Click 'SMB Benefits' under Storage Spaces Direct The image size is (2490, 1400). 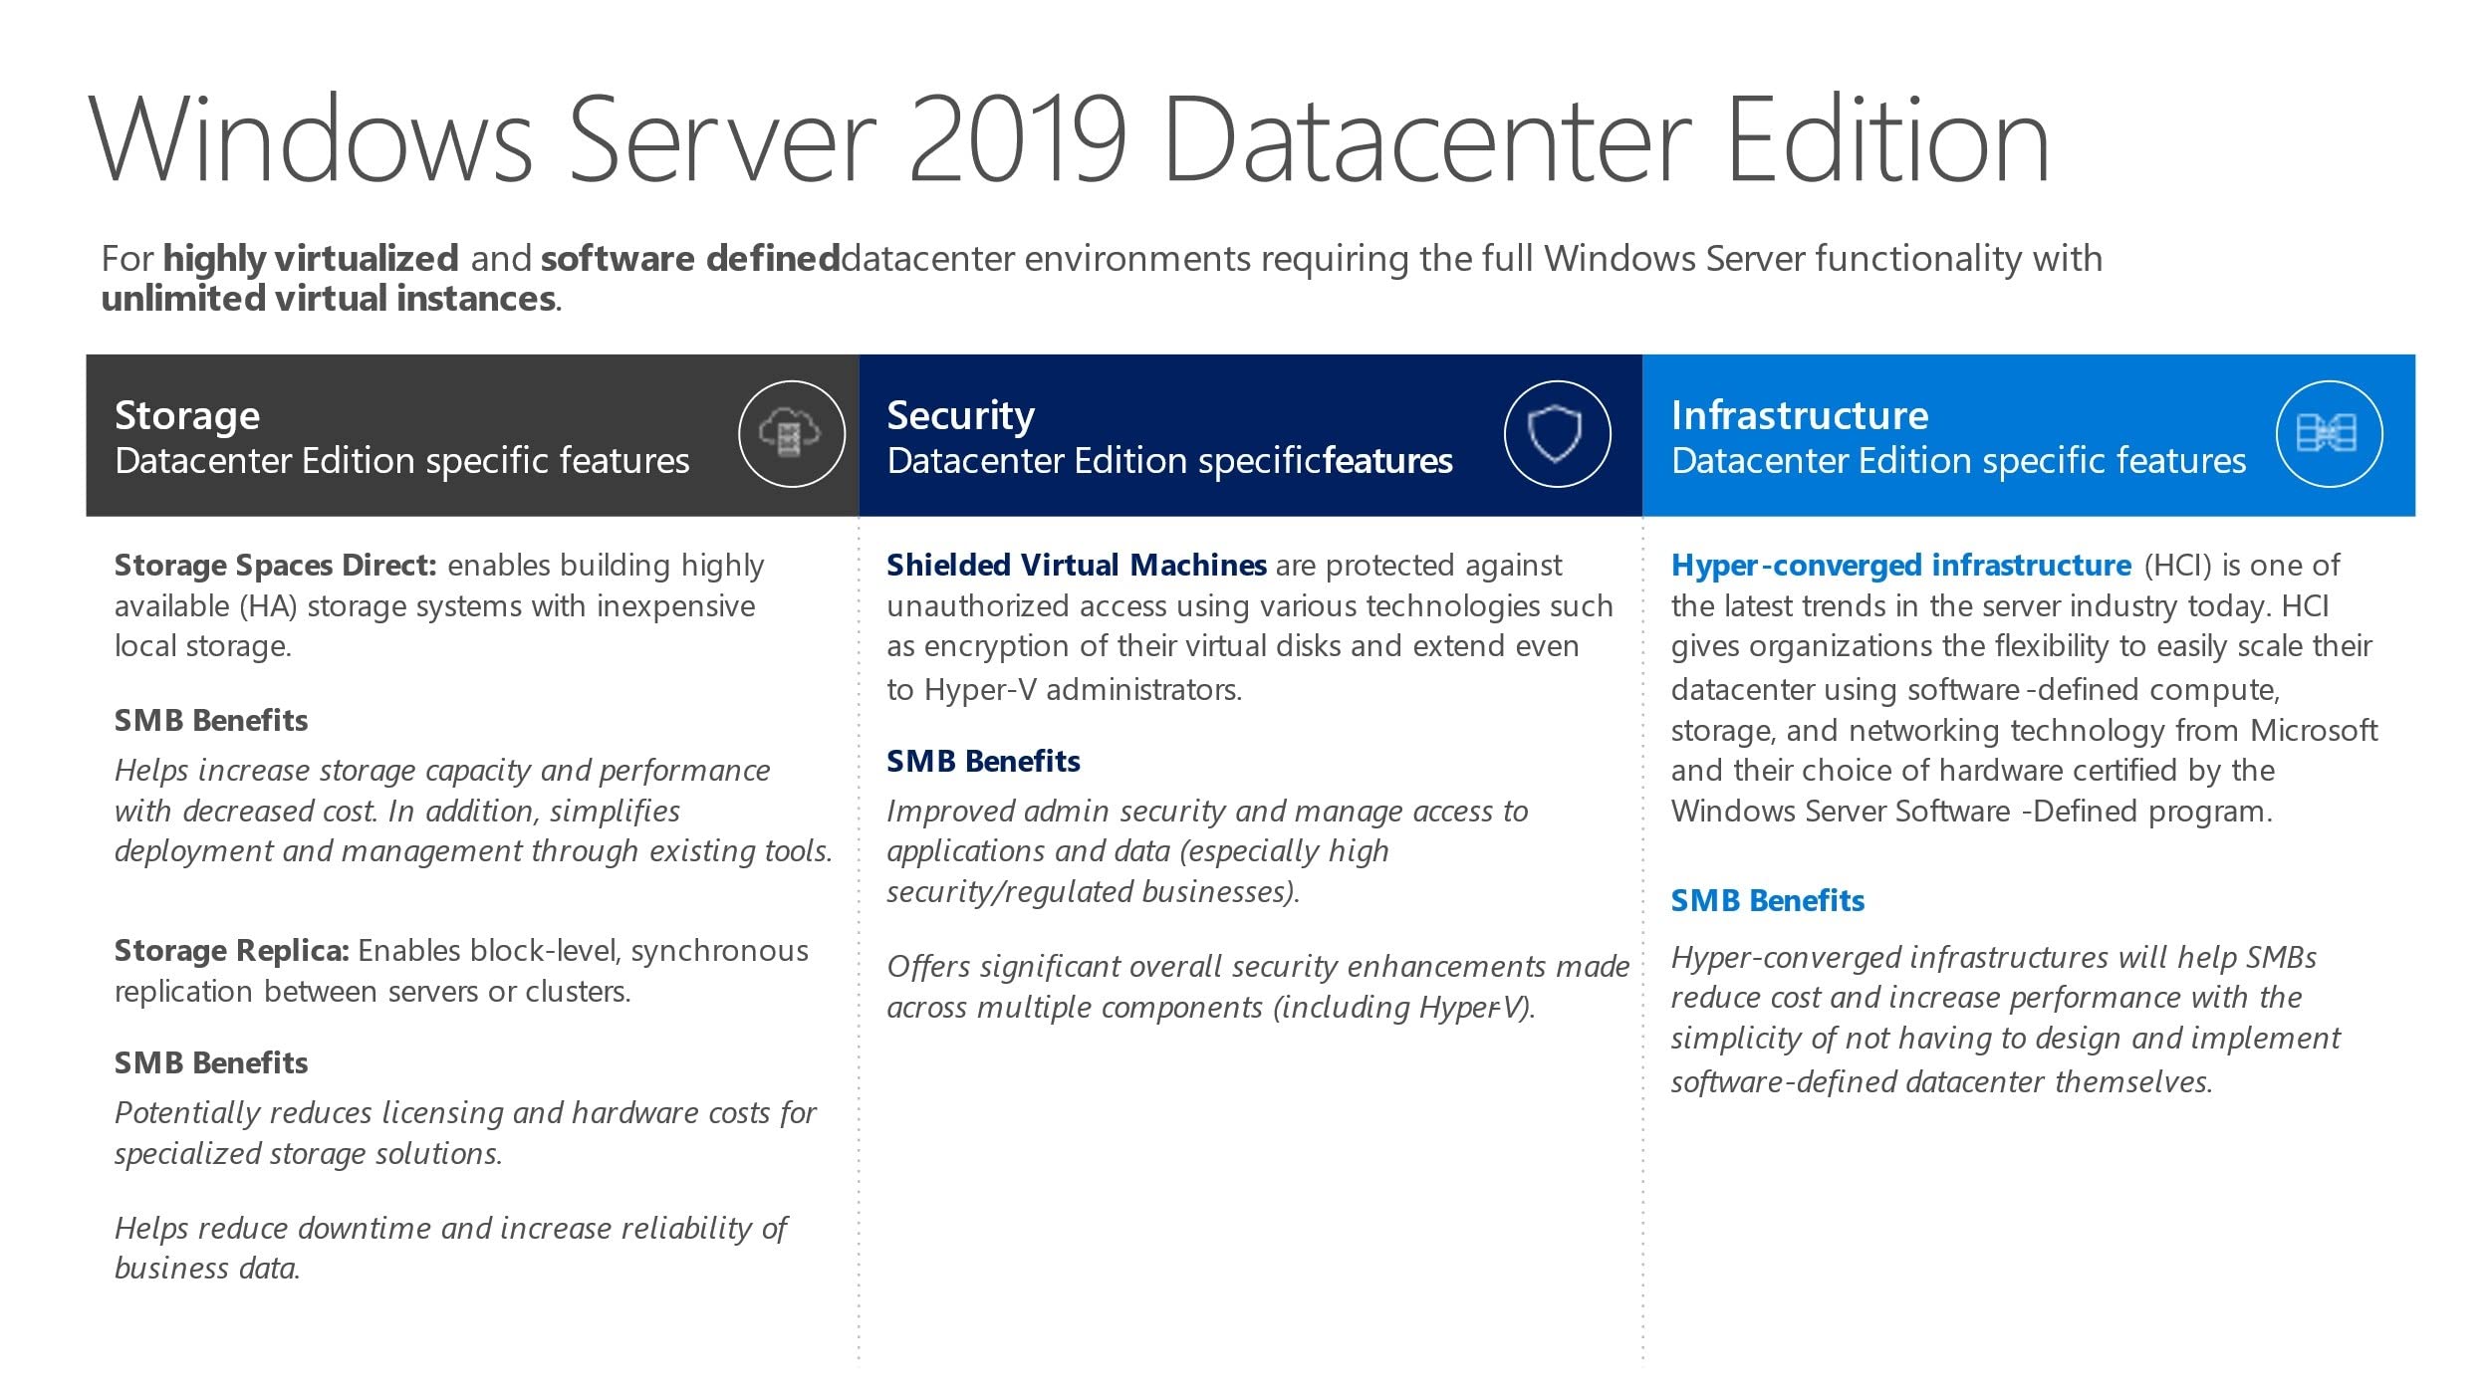tap(211, 720)
